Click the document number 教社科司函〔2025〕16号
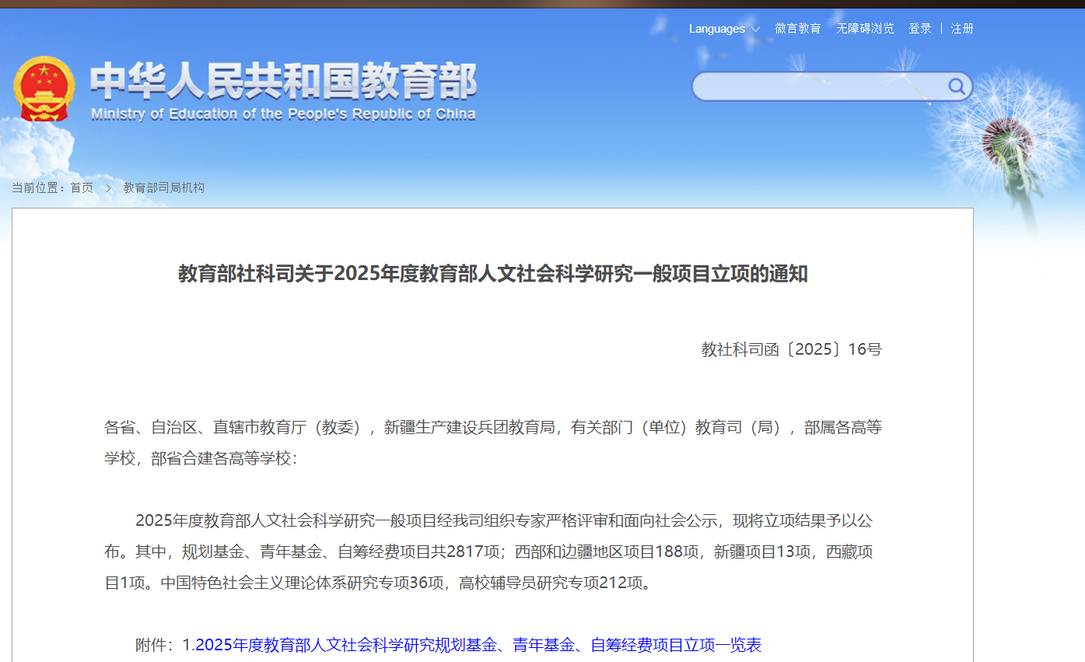 (x=791, y=349)
